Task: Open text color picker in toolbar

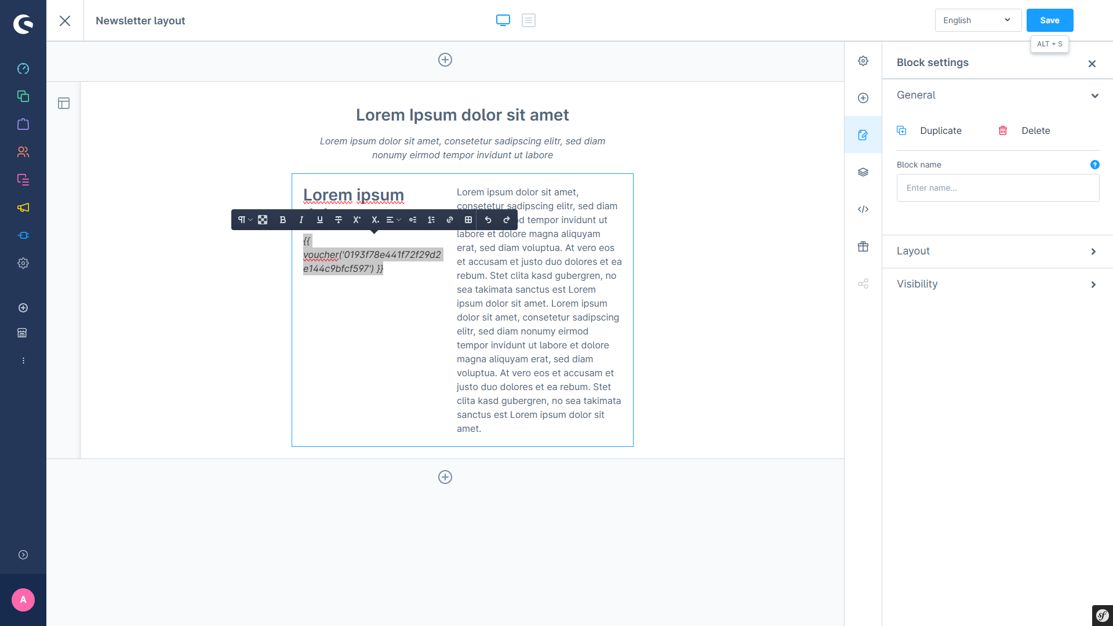Action: (x=263, y=220)
